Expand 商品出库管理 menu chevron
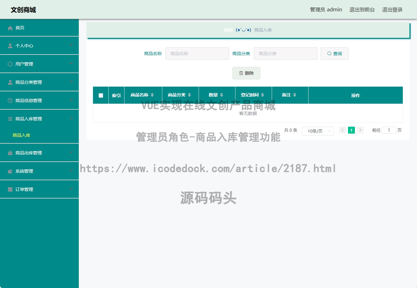Image resolution: width=417 pixels, height=288 pixels. click(72, 153)
